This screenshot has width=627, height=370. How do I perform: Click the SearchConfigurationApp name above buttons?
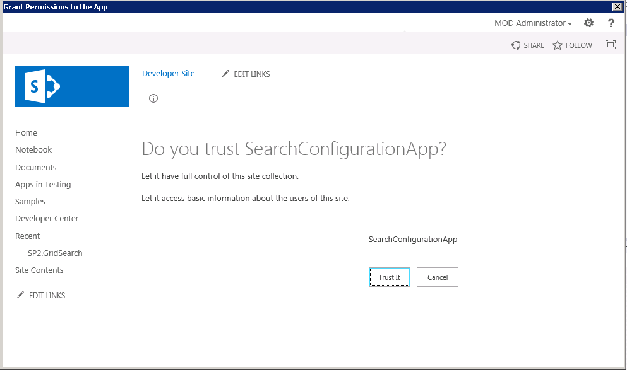click(x=413, y=239)
